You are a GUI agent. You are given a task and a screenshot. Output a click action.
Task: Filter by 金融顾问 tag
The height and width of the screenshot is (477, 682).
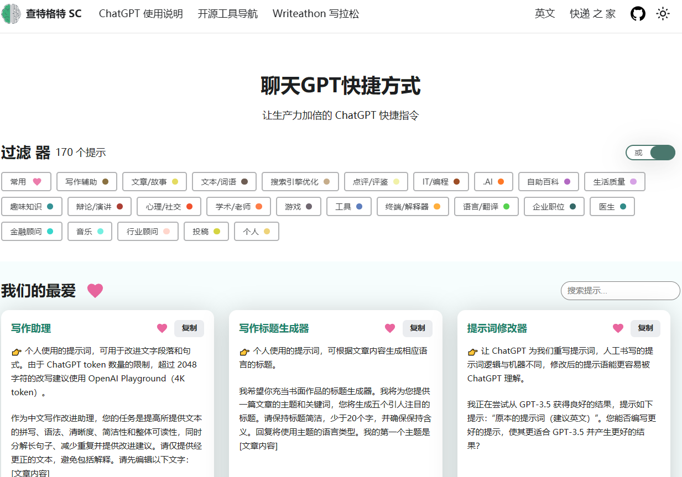click(32, 231)
